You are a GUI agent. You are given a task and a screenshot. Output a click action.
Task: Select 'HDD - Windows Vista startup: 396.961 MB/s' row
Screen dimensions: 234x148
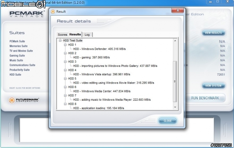tap(102, 74)
